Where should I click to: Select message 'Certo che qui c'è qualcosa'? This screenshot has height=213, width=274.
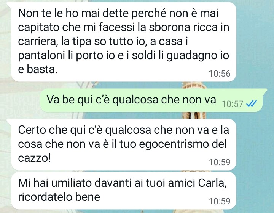tap(124, 145)
